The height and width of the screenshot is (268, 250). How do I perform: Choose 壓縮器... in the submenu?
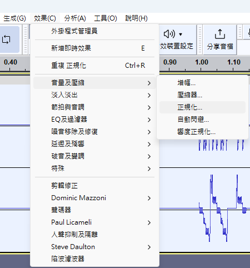pyautogui.click(x=202, y=95)
